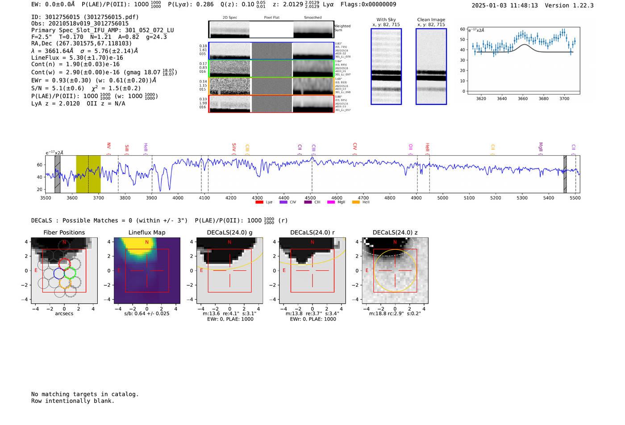Click the OII line label above spectrum
Viewport: 625px width, 425px height.
[x=411, y=147]
